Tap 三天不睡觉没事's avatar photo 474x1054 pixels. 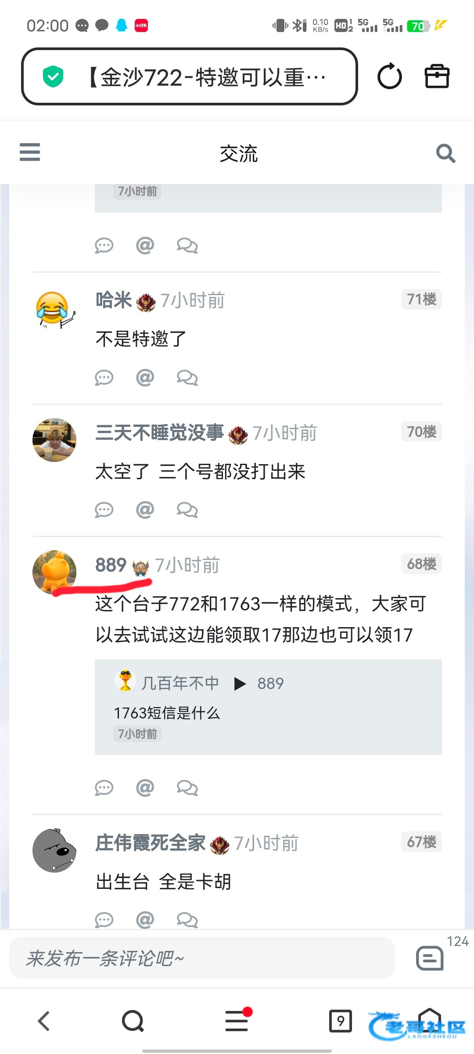[x=54, y=440]
